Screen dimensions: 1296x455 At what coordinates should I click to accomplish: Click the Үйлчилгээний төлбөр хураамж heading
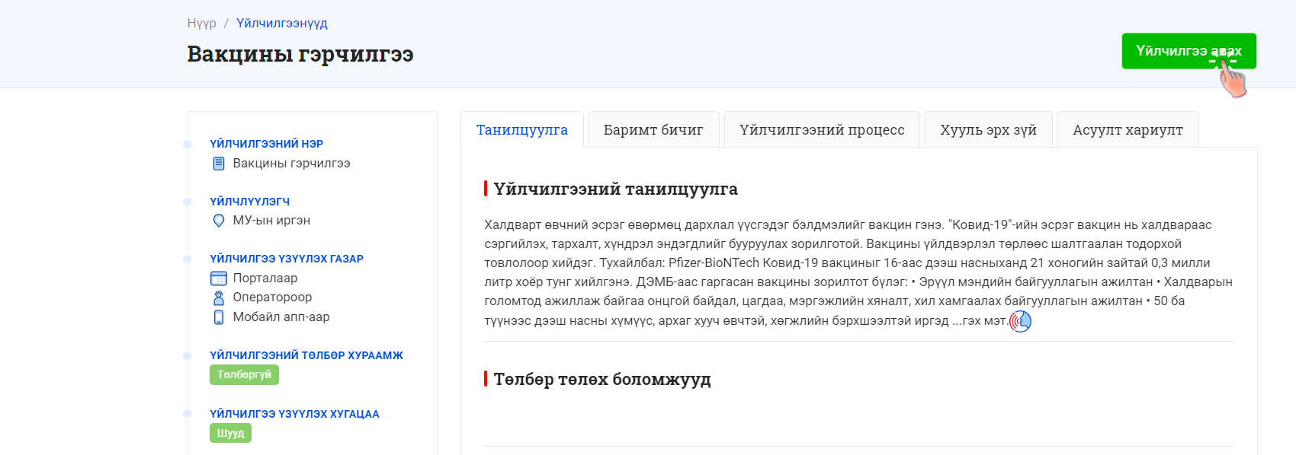tap(306, 355)
